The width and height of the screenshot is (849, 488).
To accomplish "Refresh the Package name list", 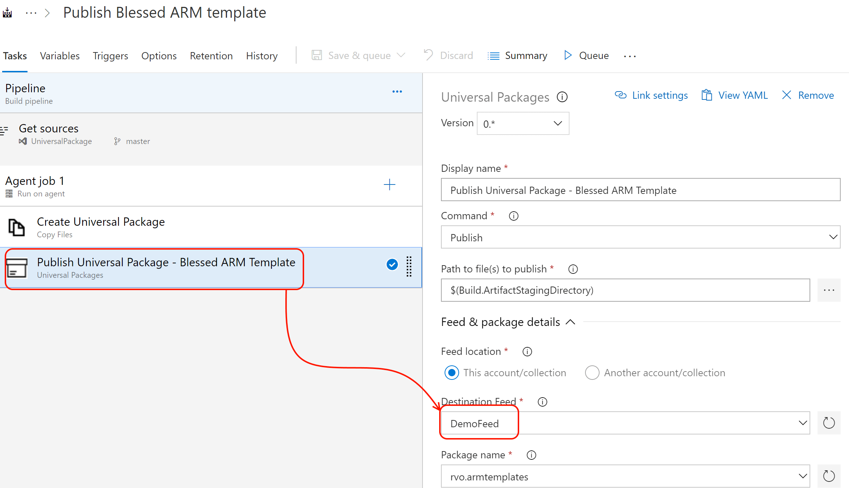I will click(829, 476).
